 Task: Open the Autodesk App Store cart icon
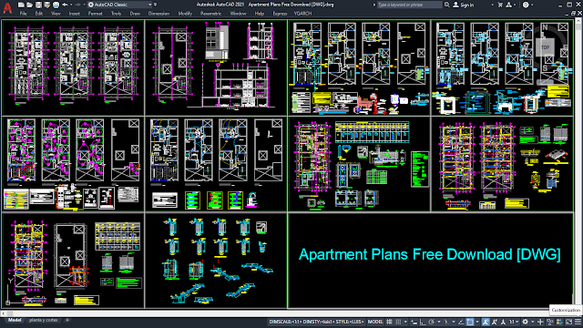click(500, 5)
